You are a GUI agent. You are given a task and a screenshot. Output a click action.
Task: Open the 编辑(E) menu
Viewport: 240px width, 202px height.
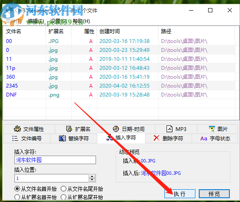pos(36,21)
